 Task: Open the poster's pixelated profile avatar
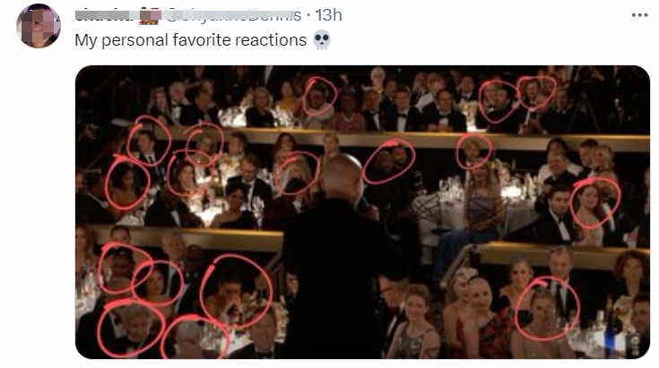click(x=39, y=26)
